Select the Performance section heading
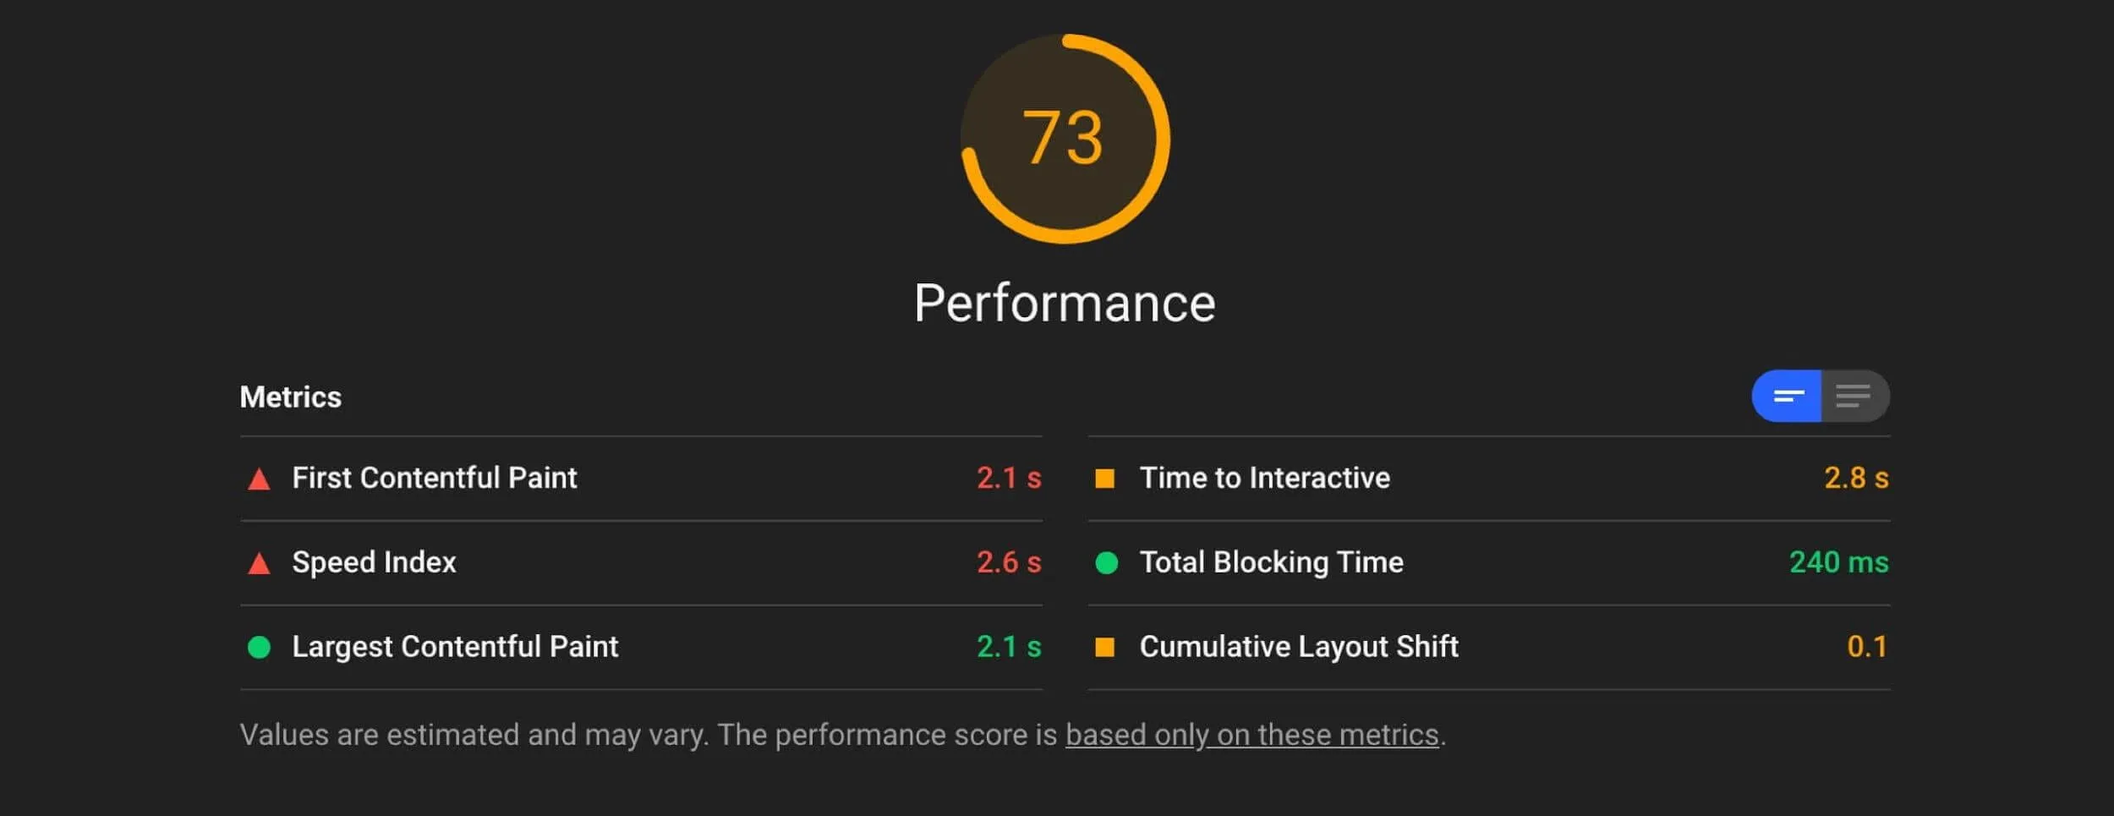Viewport: 2114px width, 816px height. pyautogui.click(x=1065, y=301)
